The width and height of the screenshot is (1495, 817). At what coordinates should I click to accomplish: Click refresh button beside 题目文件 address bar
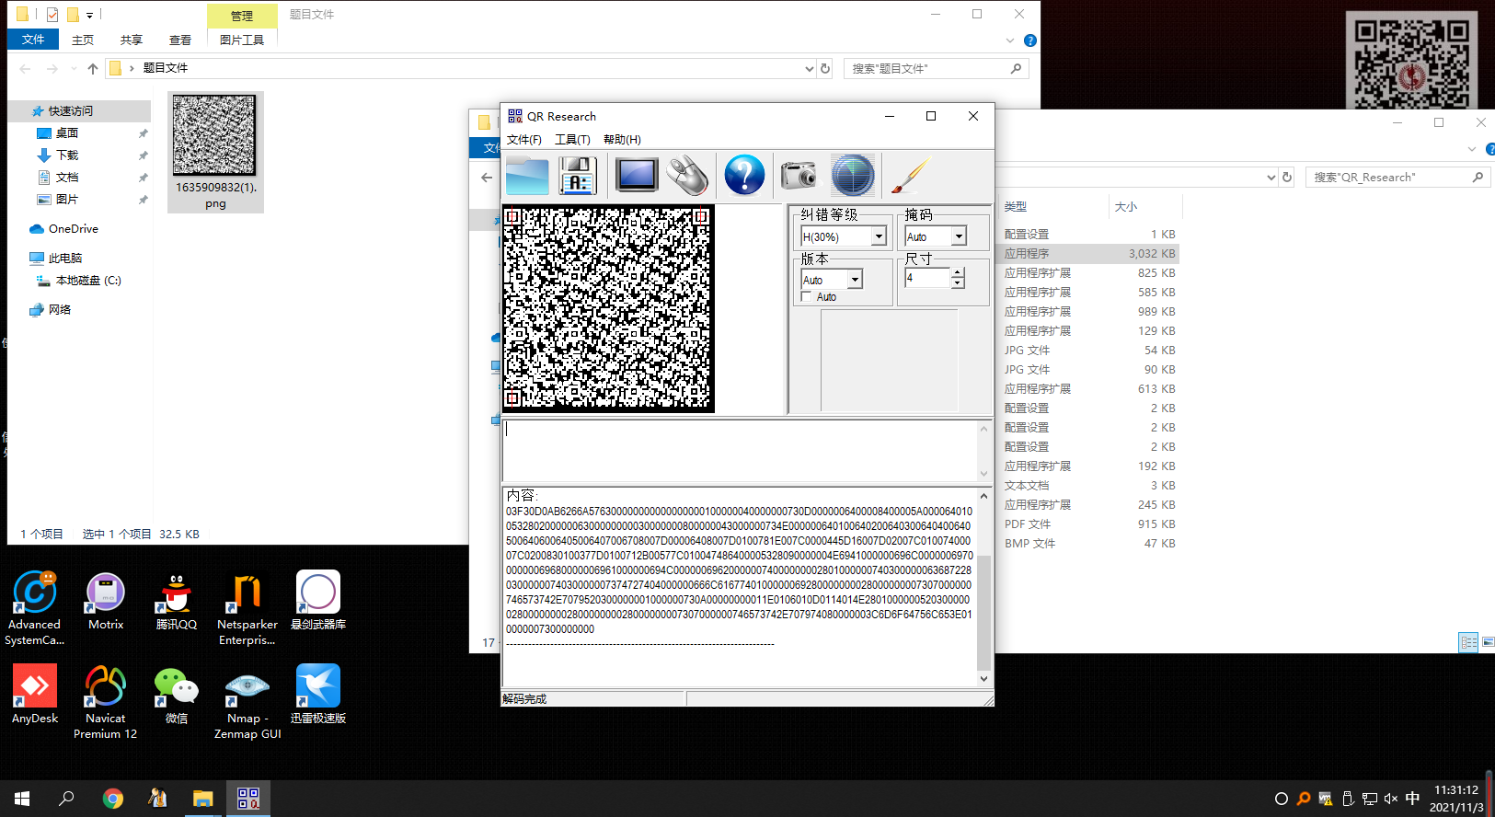(x=825, y=68)
